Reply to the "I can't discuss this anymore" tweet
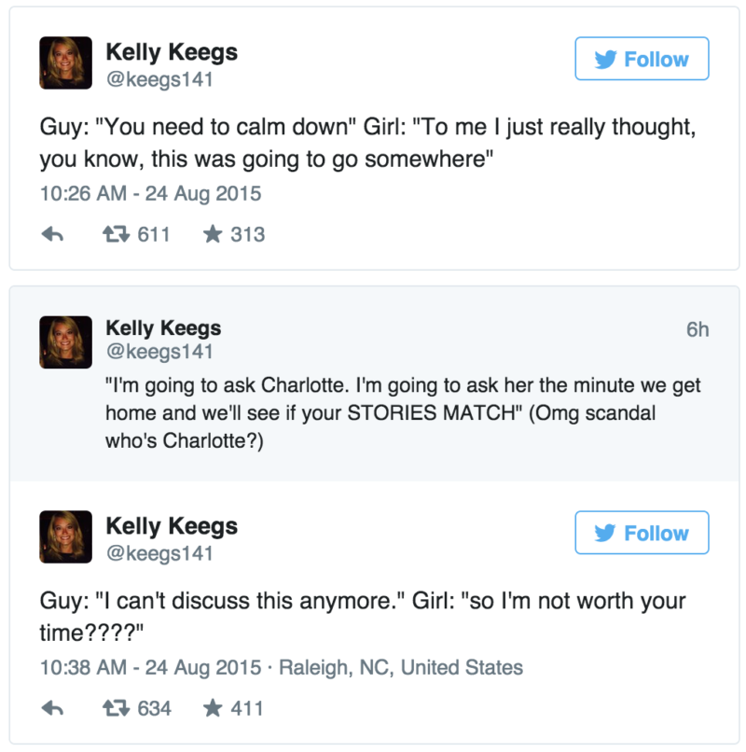 coord(53,708)
